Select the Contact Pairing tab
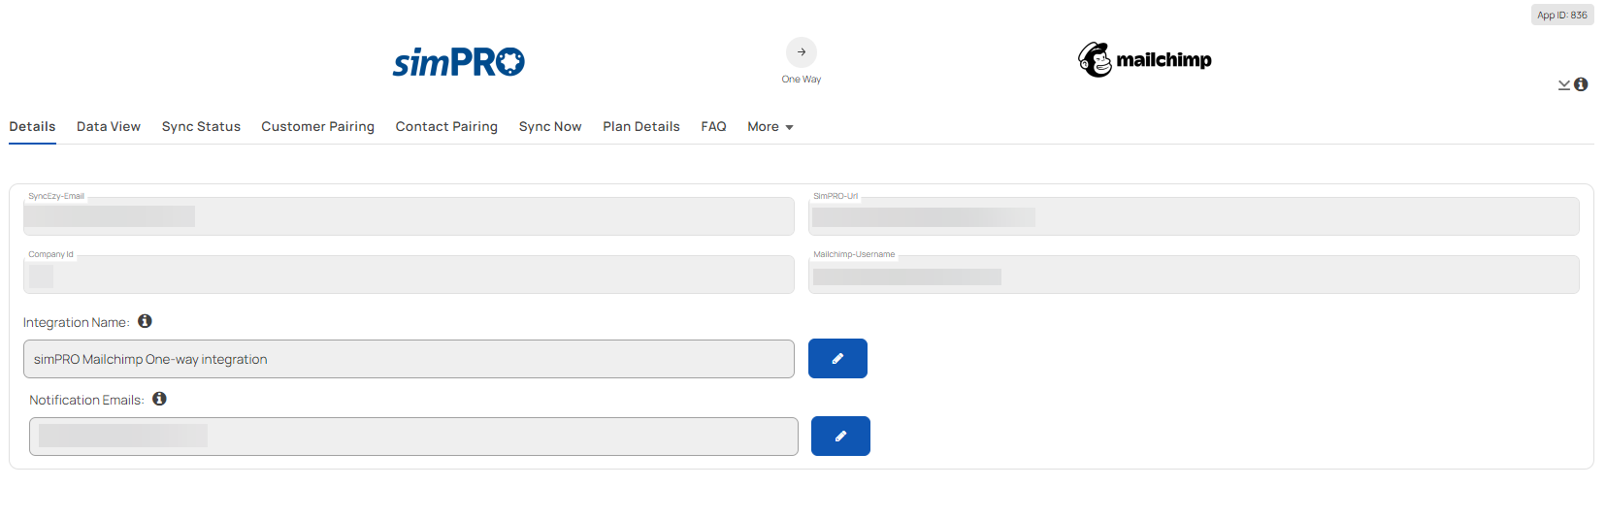This screenshot has width=1606, height=519. click(446, 127)
